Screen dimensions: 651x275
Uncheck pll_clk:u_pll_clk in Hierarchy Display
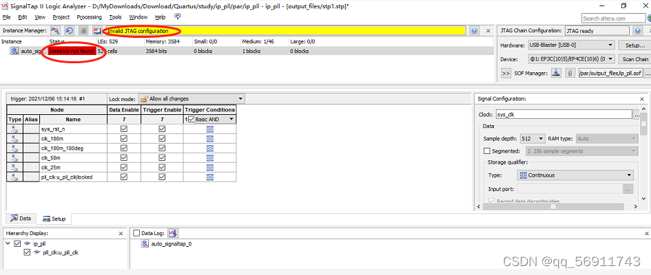28,252
